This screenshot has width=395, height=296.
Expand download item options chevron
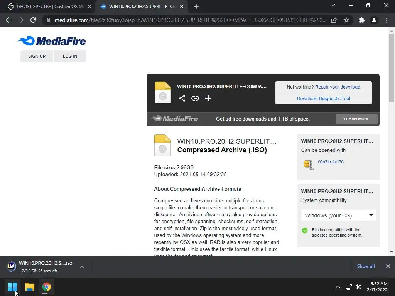[x=82, y=267]
